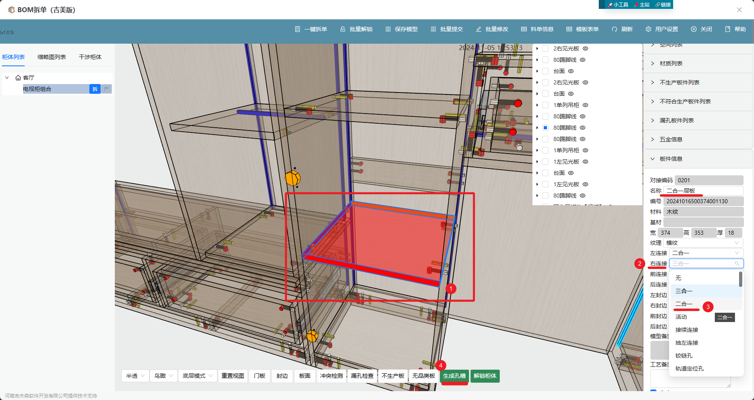This screenshot has height=400, width=754.
Task: Click the 保存模型 toolbar icon
Action: point(388,29)
